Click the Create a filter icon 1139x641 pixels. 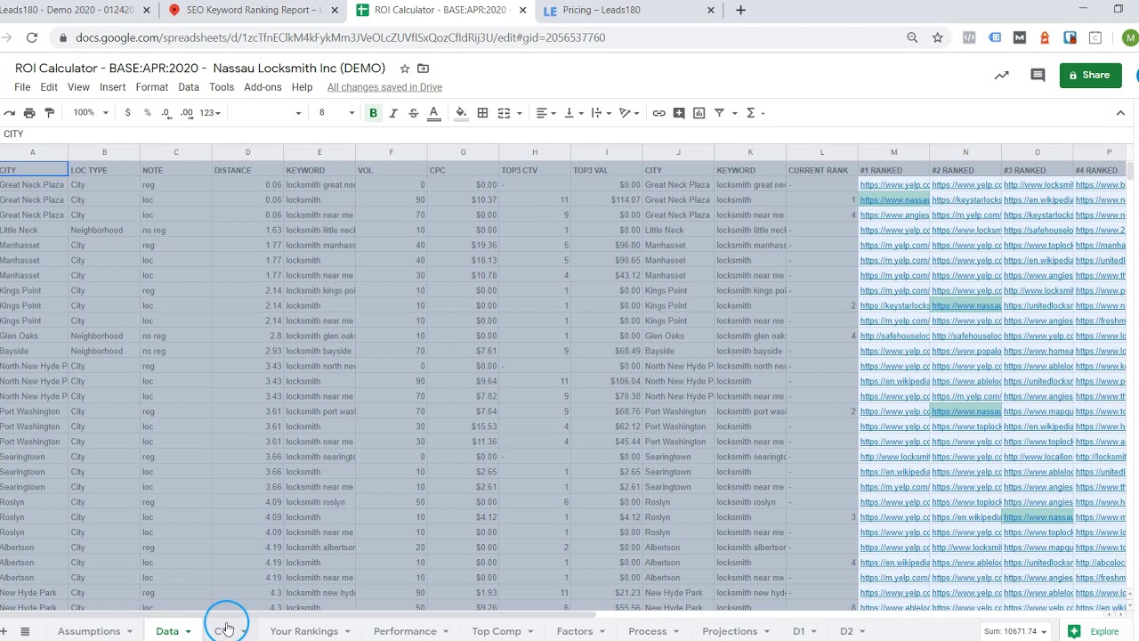pyautogui.click(x=719, y=113)
